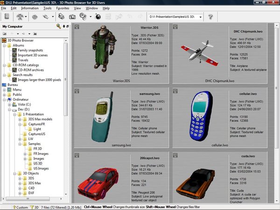Click the gears settings toolbar icon
Viewport: 280px width, 210px height.
click(83, 16)
